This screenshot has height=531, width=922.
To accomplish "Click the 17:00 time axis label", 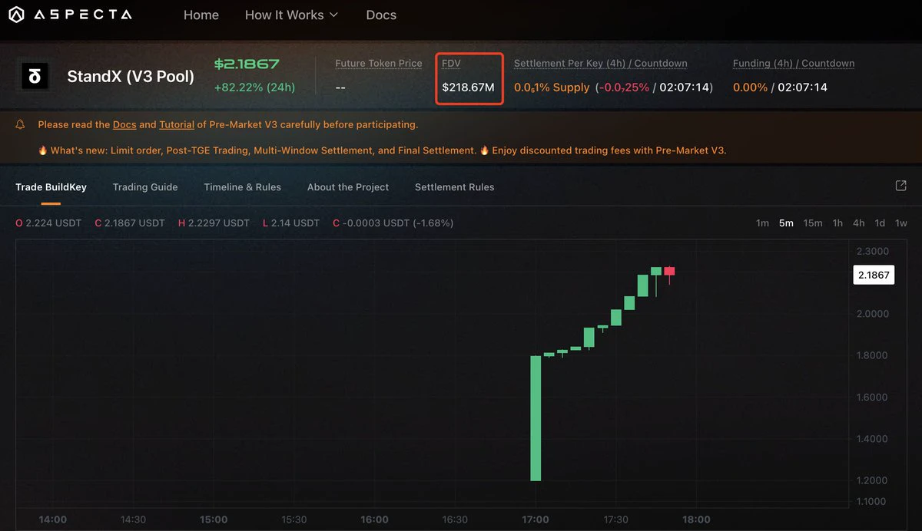I will click(x=536, y=519).
